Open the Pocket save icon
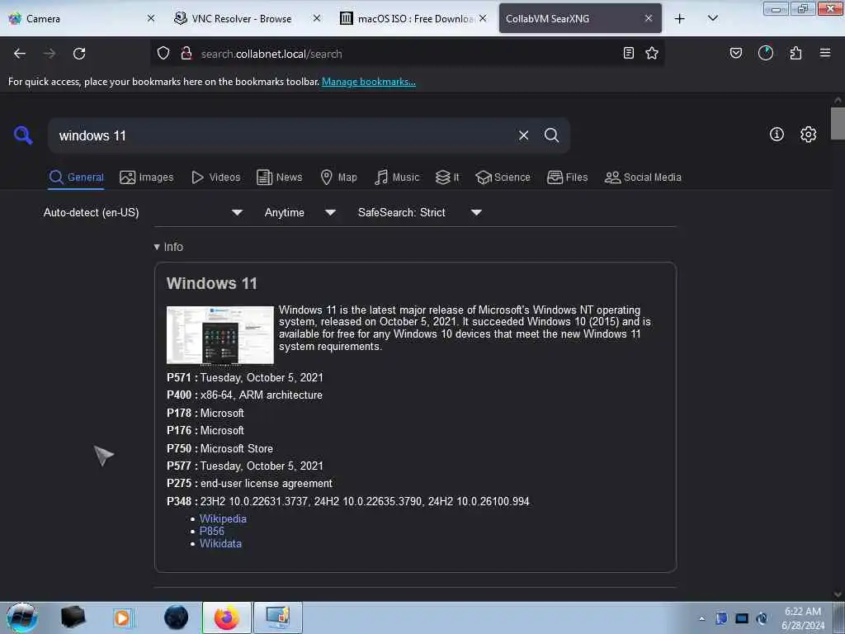This screenshot has width=845, height=634. point(736,53)
